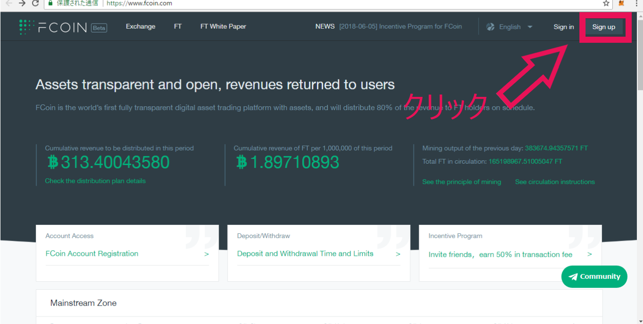Open the green Community button
The image size is (643, 324).
pos(594,277)
